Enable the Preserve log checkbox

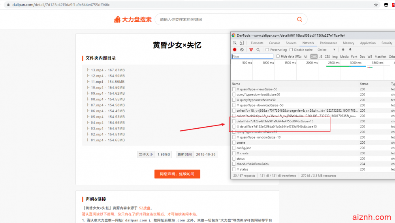pos(267,50)
